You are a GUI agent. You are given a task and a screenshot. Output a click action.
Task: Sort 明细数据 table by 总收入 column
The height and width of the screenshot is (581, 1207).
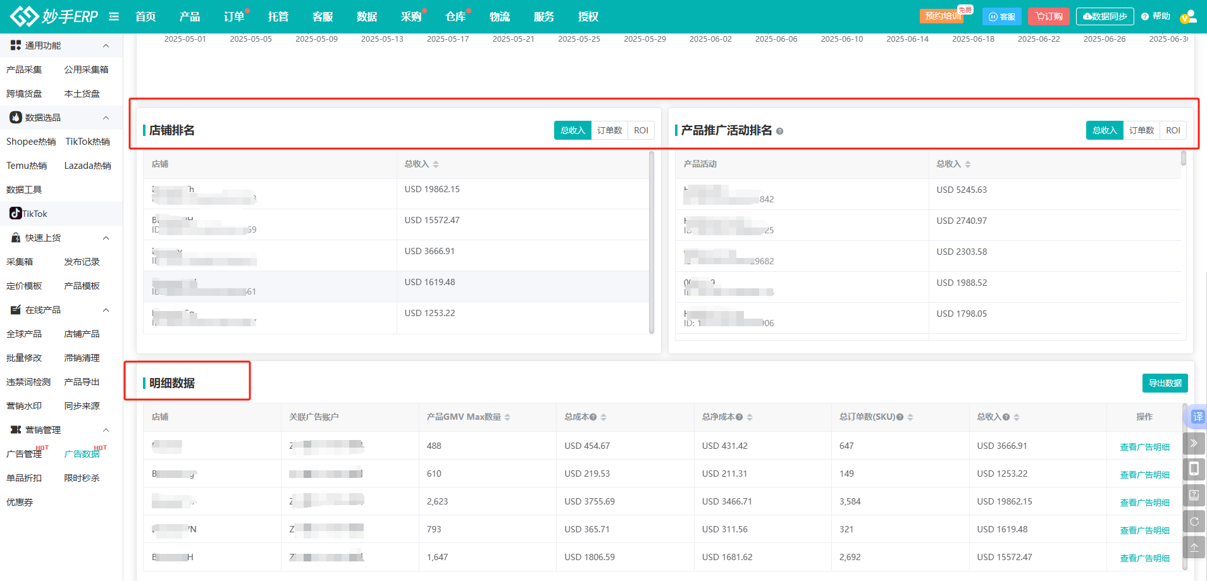[x=1016, y=417]
